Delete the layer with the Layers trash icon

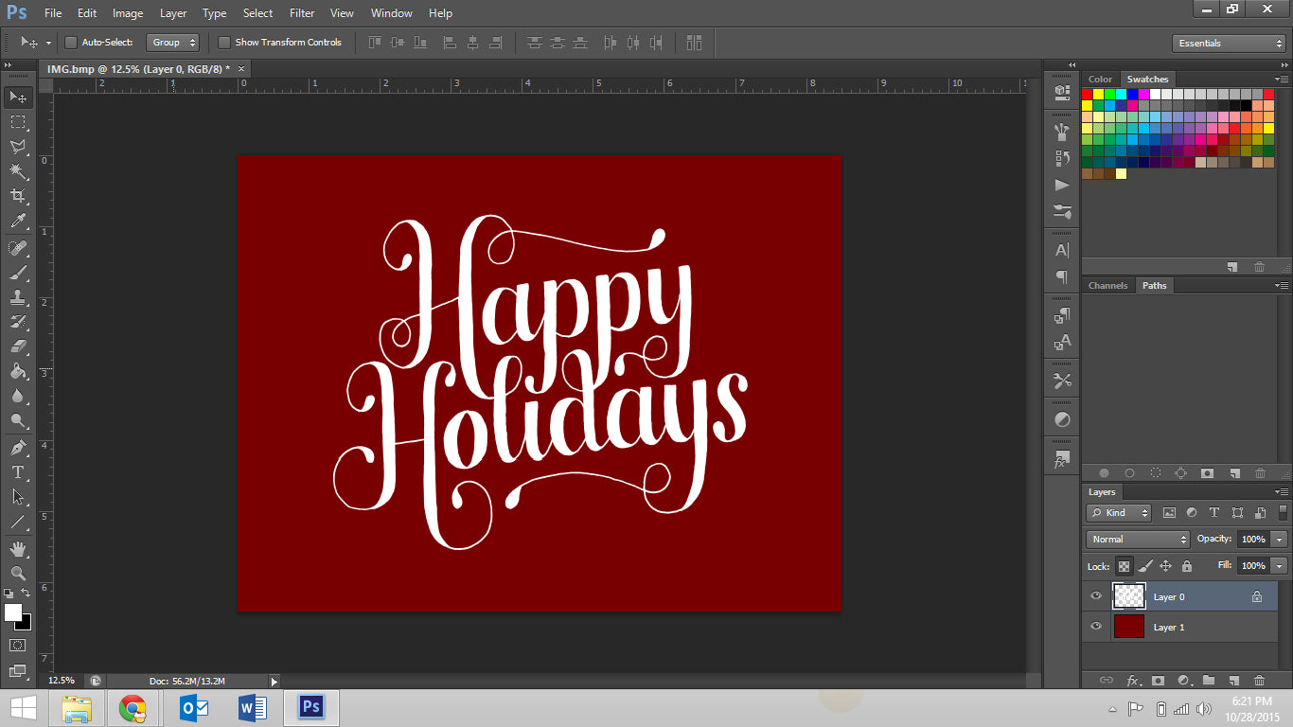pos(1259,680)
